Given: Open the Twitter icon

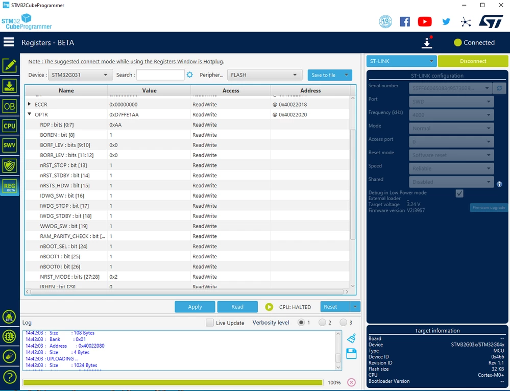Looking at the screenshot, I should [446, 22].
